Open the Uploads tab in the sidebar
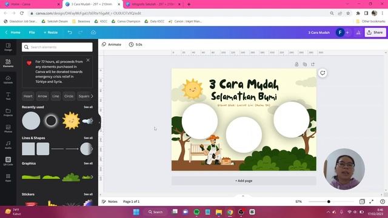 8,79
